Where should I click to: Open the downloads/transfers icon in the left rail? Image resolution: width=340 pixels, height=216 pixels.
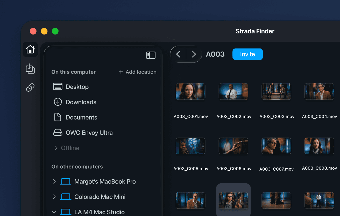click(30, 69)
